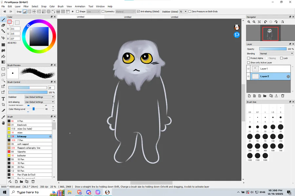Open the Shape type Line dropdown
295x196 pixels.
click(x=93, y=11)
